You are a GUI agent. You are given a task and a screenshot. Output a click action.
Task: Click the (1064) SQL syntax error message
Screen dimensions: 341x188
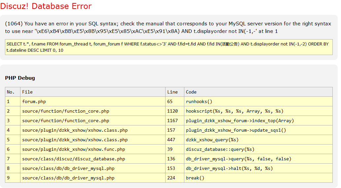[168, 27]
